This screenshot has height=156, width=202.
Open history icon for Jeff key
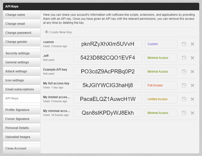(x=184, y=58)
